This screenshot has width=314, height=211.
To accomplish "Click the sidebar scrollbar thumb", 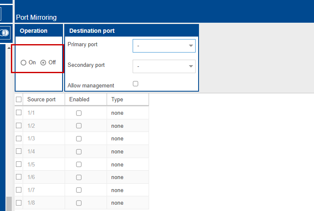I will click(x=9, y=204).
